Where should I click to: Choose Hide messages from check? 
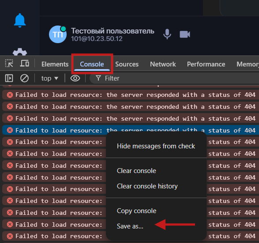156,146
